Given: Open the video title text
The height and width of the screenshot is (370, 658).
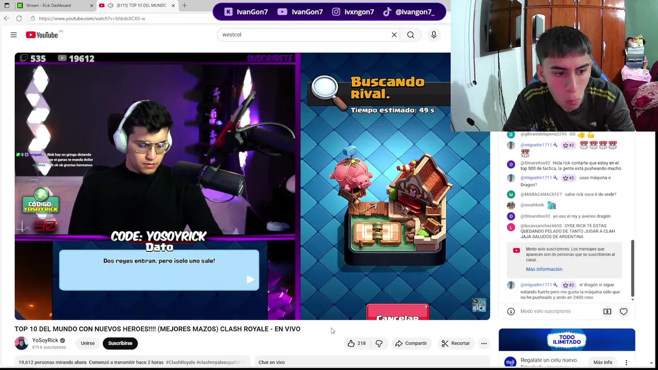Looking at the screenshot, I should [x=157, y=329].
